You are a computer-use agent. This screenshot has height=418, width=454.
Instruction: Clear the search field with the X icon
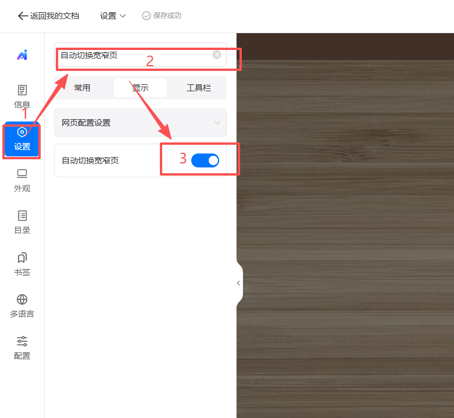[217, 55]
